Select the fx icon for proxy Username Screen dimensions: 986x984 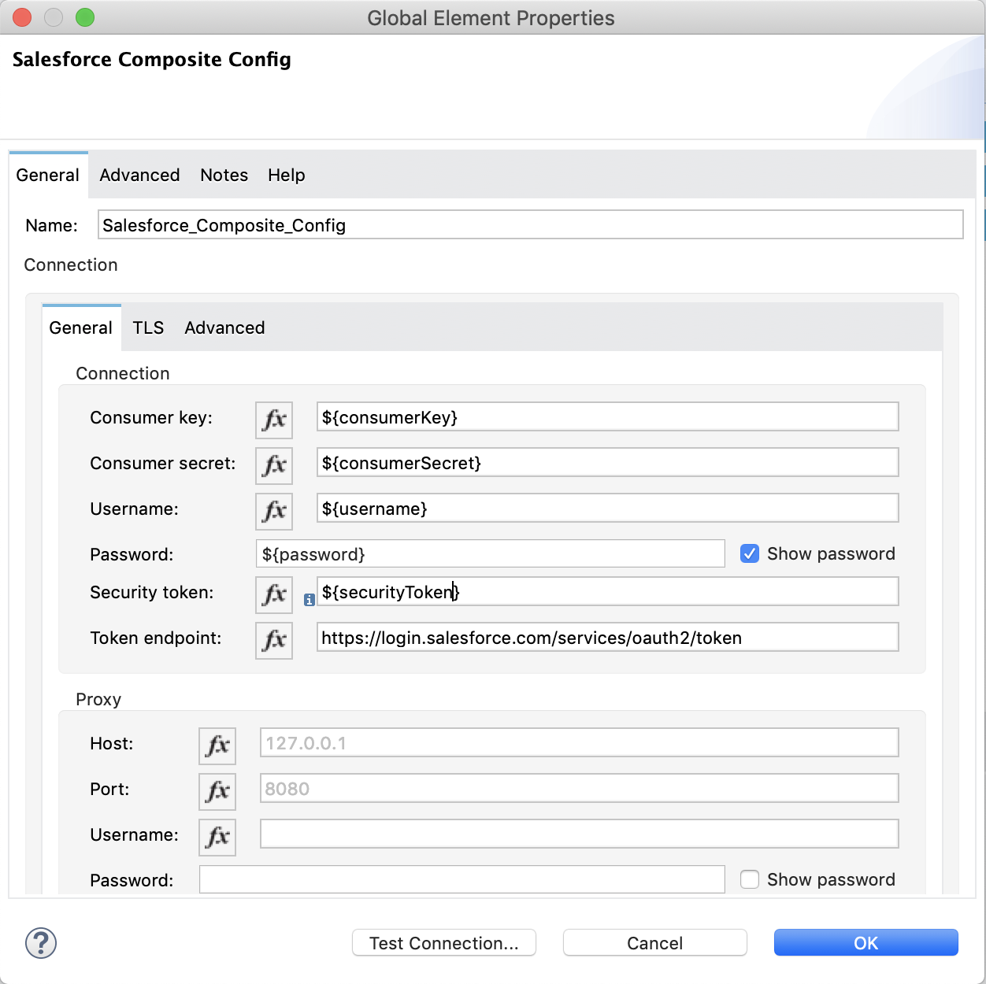point(217,837)
